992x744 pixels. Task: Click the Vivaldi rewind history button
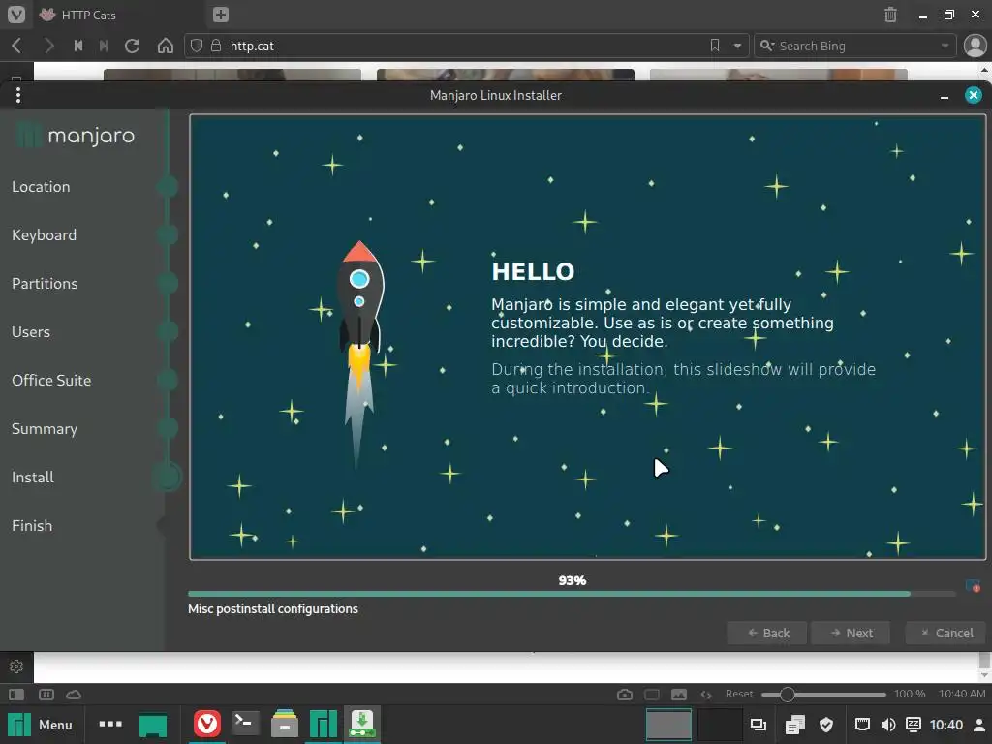pos(78,46)
